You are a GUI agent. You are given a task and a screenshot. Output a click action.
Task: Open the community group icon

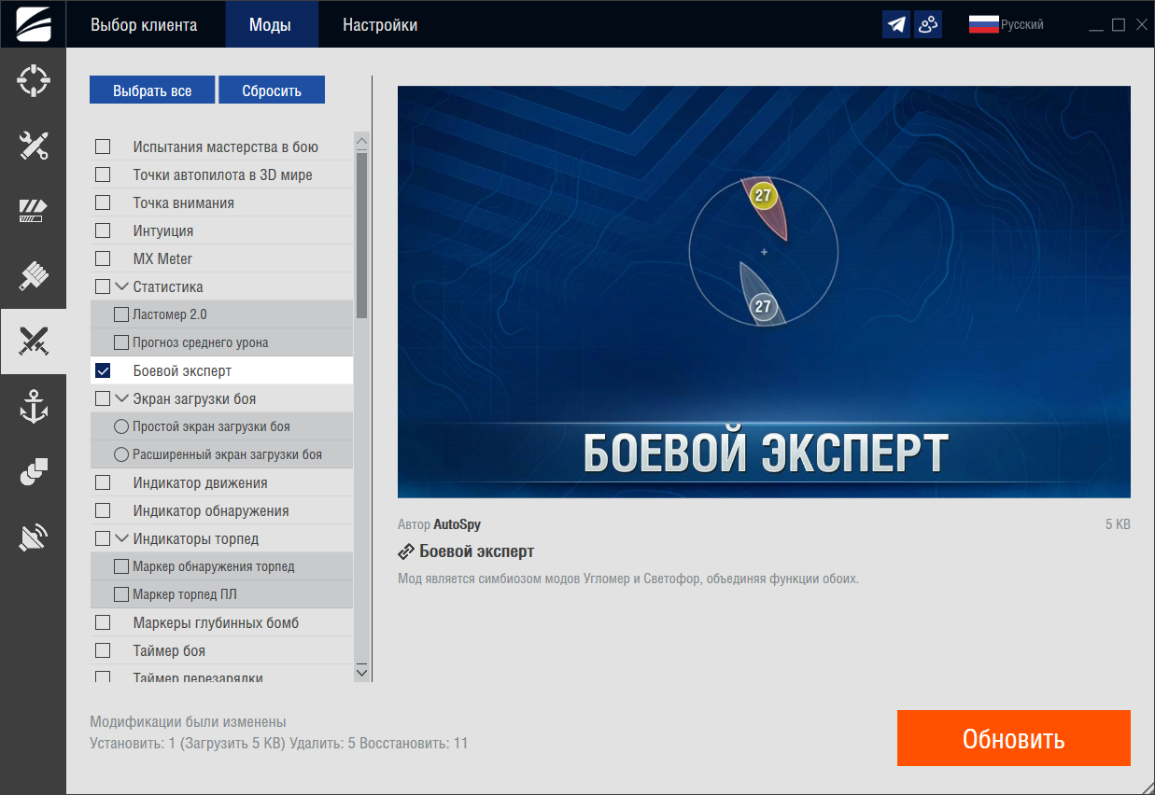(927, 24)
